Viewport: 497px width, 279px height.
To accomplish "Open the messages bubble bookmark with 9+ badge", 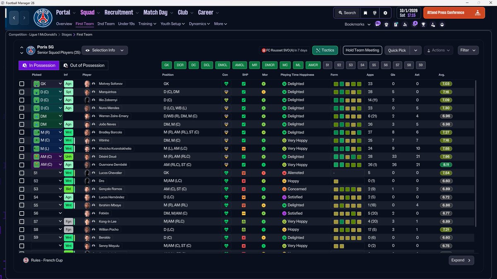I will [377, 24].
